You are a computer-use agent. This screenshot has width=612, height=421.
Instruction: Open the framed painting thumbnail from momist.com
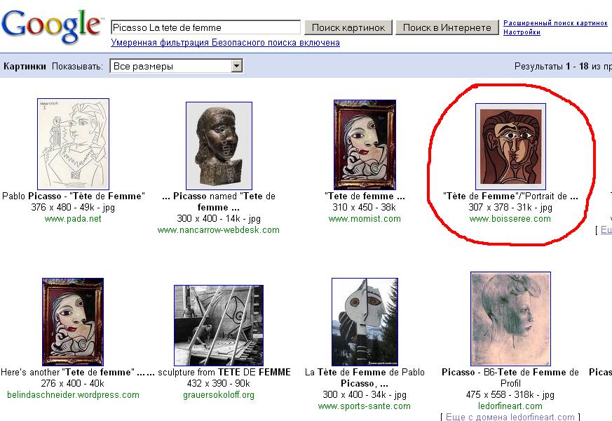[365, 145]
